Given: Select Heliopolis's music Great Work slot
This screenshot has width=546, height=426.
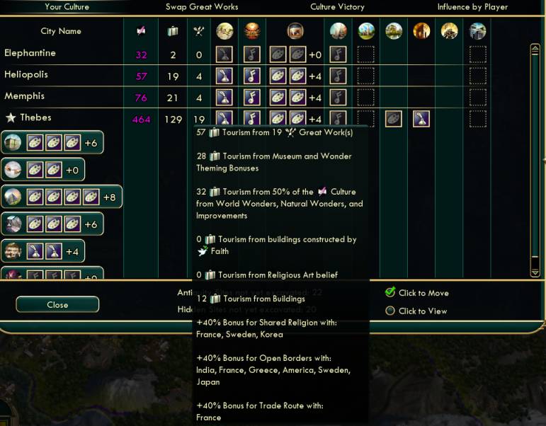Looking at the screenshot, I should tap(252, 76).
